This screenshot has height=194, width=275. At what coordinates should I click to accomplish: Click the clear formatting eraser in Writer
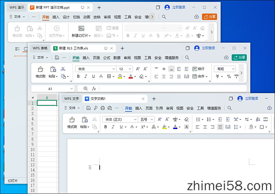(186, 119)
